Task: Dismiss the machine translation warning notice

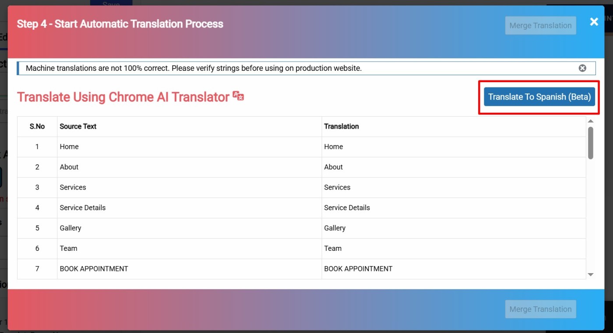Action: click(x=582, y=68)
